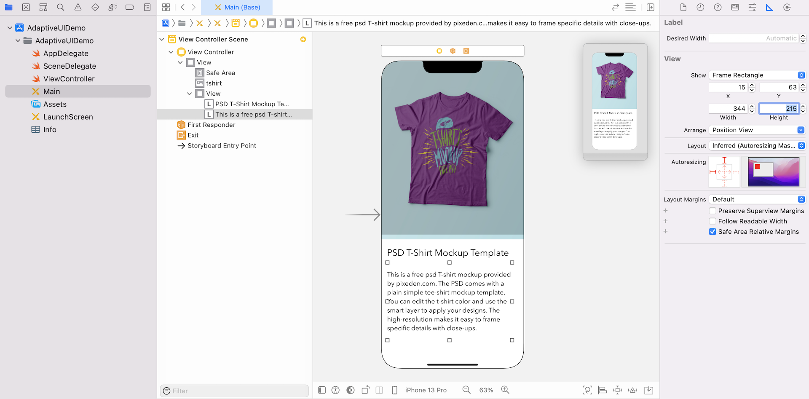The height and width of the screenshot is (399, 809).
Task: Open the Attributes inspector icon
Action: (x=752, y=8)
